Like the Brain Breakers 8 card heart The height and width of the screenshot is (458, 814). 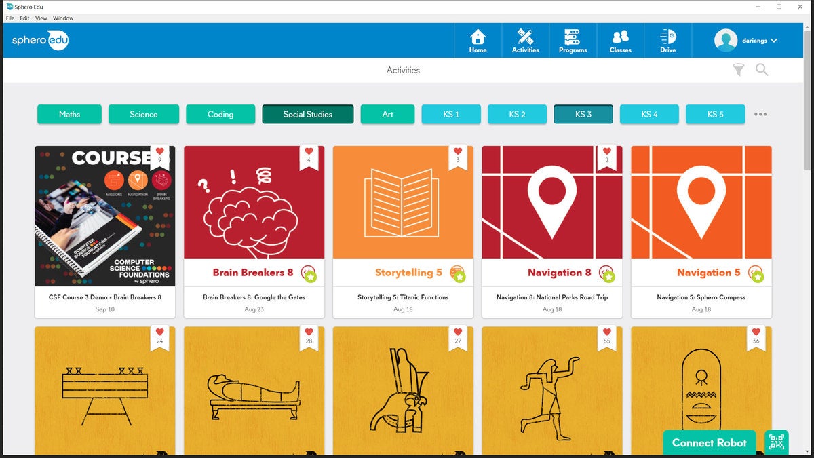pyautogui.click(x=309, y=151)
